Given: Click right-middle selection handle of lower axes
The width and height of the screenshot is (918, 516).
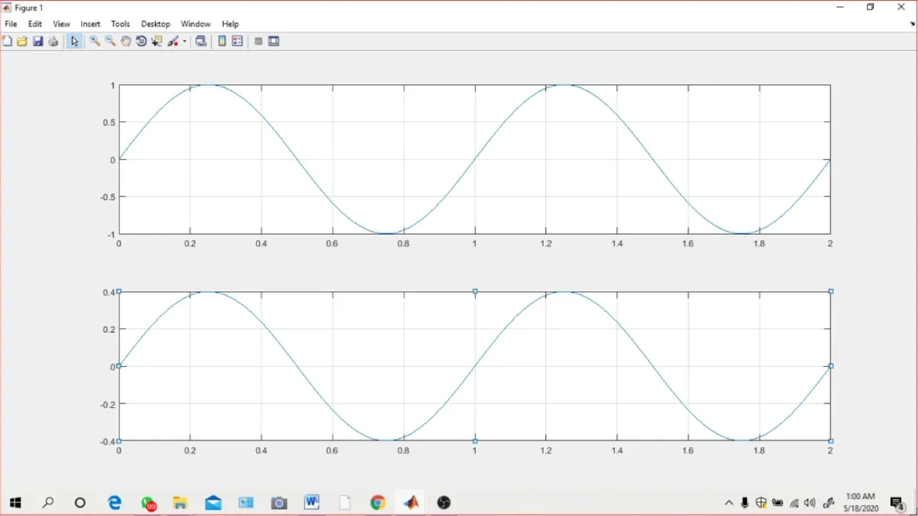Looking at the screenshot, I should 831,366.
